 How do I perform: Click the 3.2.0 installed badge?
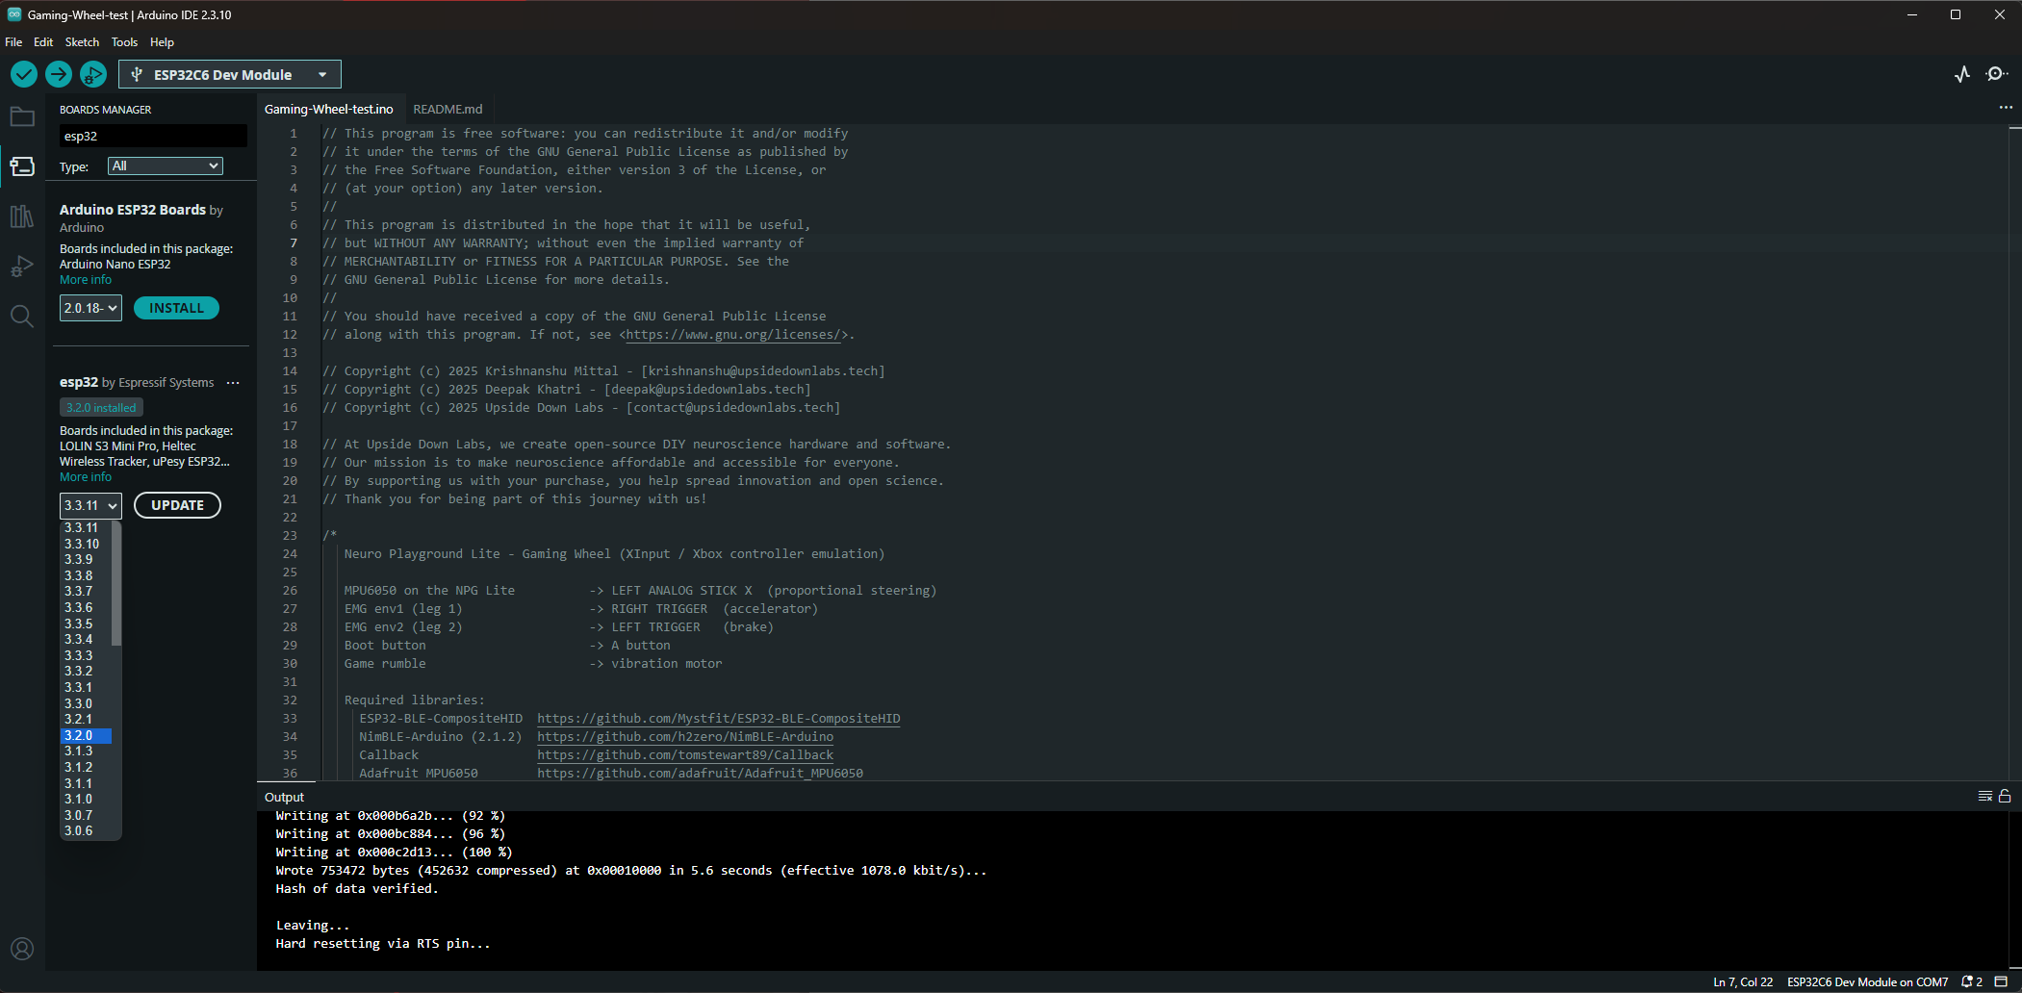[x=101, y=408]
